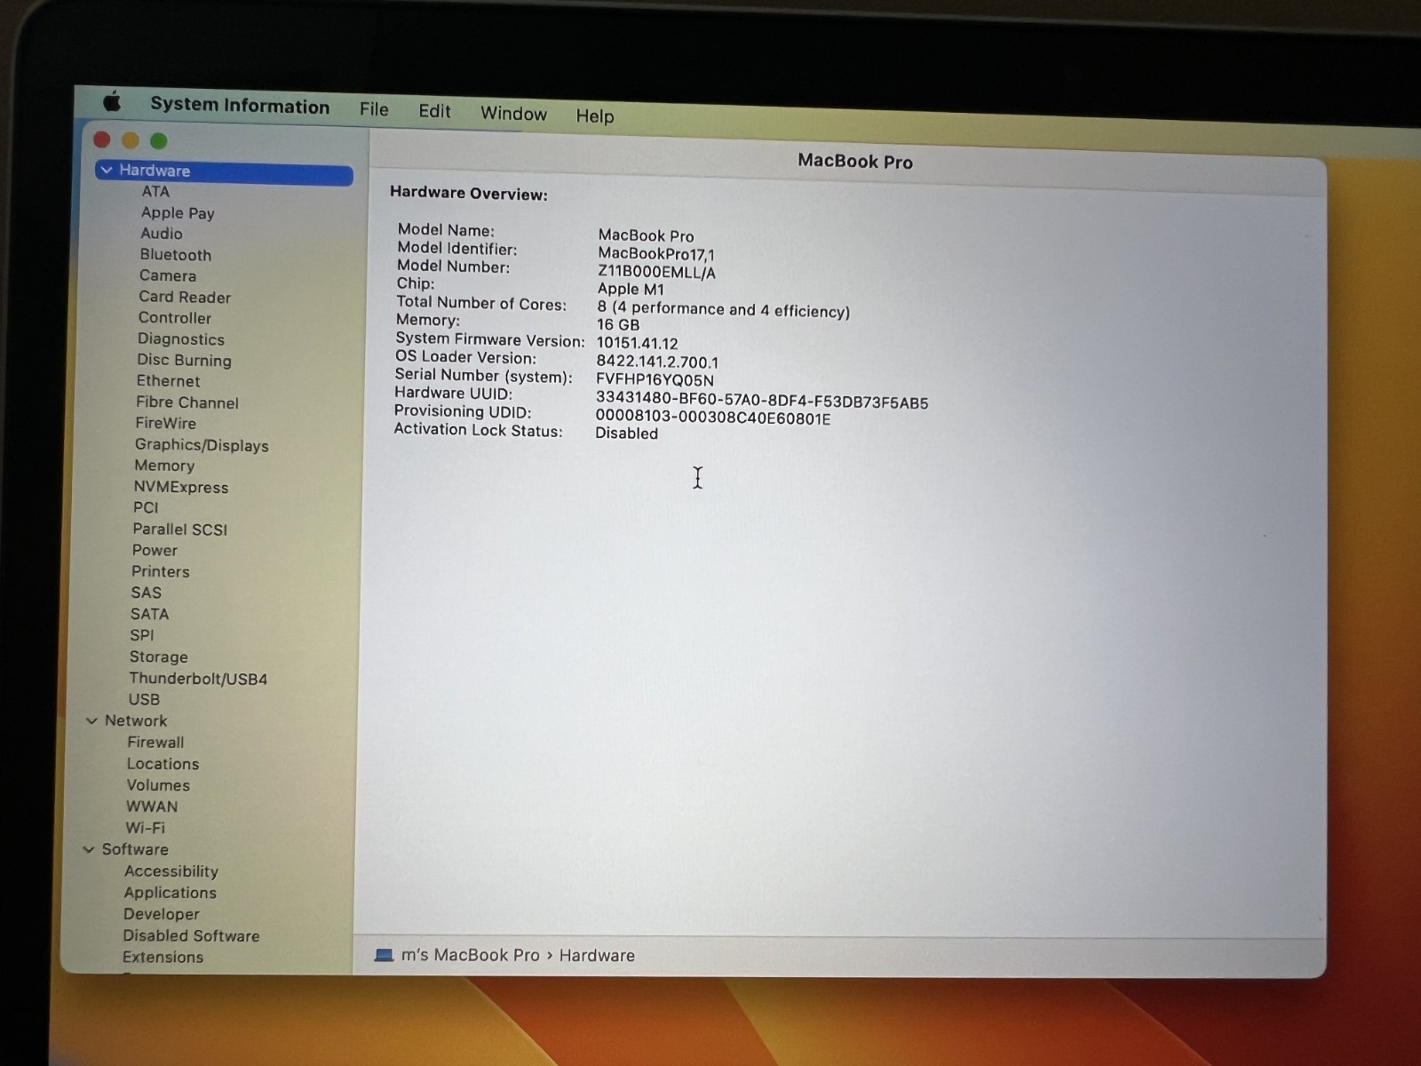Select Storage in the sidebar
Screen dimensions: 1421x1066
click(159, 657)
